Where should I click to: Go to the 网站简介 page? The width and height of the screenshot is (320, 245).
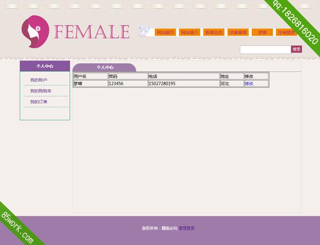190,32
